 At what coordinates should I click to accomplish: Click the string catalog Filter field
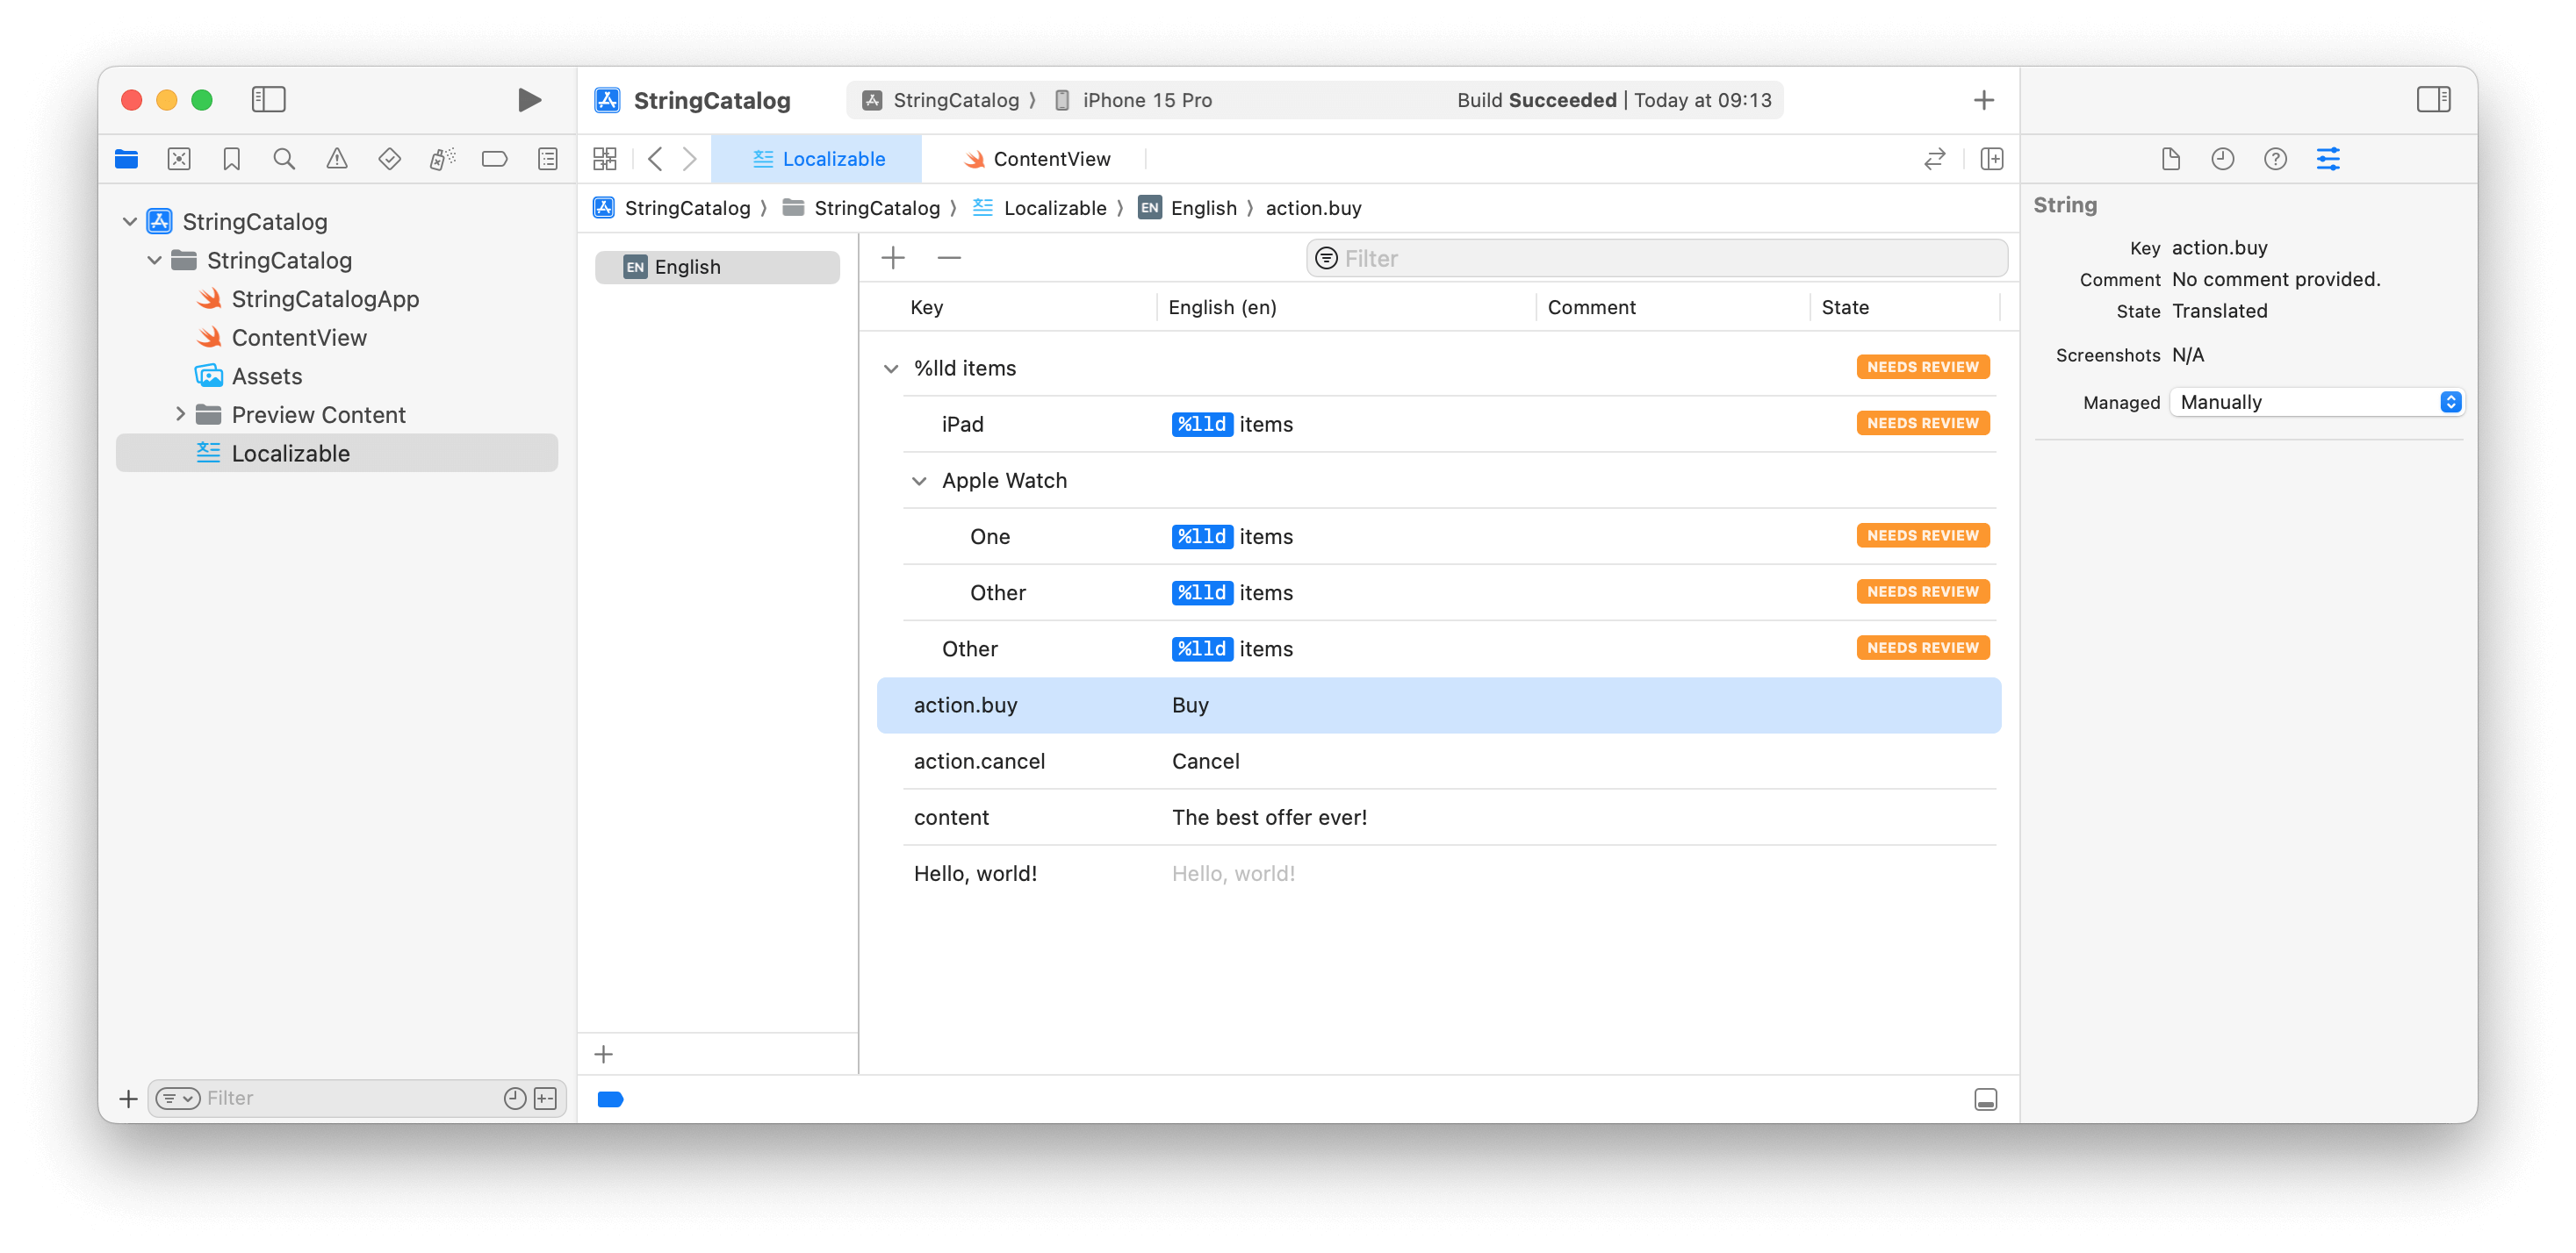pyautogui.click(x=1656, y=258)
